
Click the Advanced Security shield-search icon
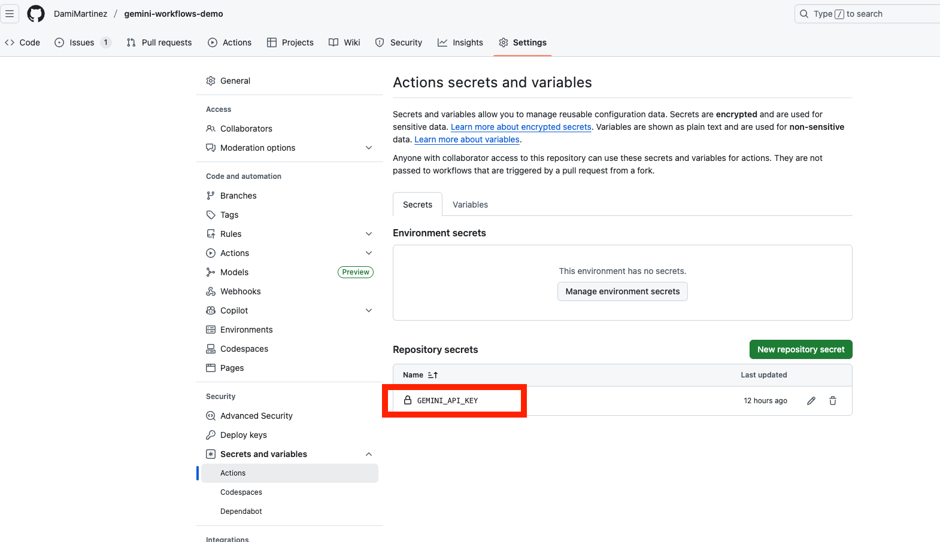tap(211, 416)
